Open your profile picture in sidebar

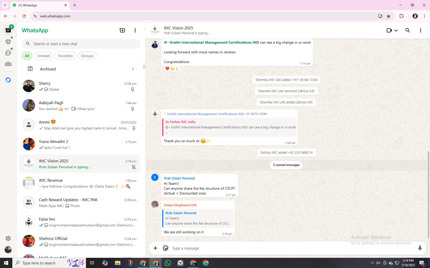pyautogui.click(x=8, y=250)
